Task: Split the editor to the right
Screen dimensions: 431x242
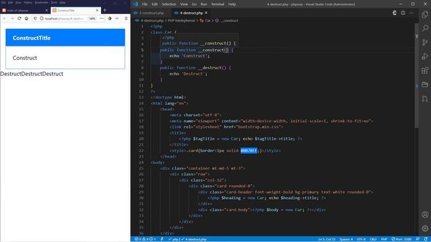Action: point(403,13)
